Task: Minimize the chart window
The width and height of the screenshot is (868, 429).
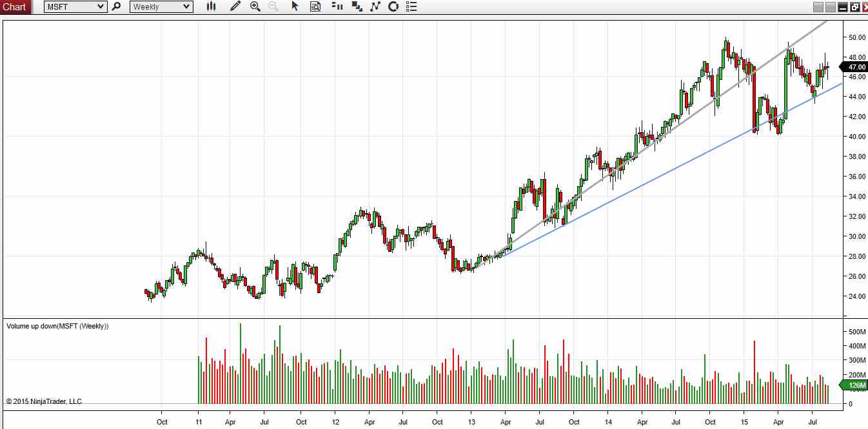Action: pos(843,7)
